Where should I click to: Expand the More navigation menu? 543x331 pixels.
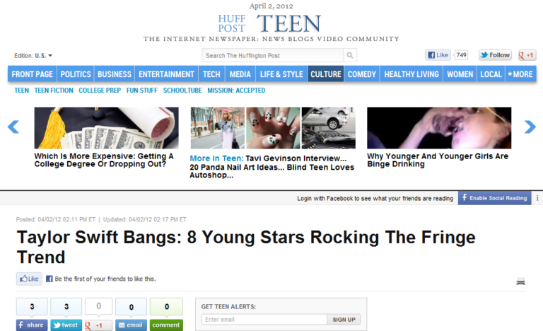pyautogui.click(x=520, y=74)
